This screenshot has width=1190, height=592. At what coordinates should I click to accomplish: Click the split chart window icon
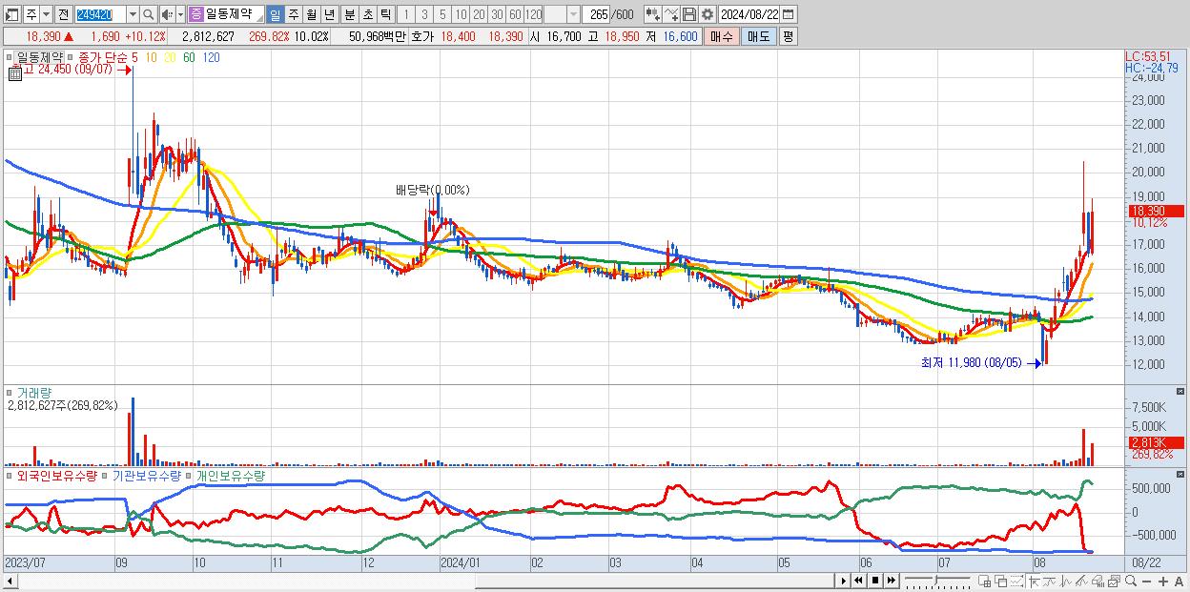[984, 581]
